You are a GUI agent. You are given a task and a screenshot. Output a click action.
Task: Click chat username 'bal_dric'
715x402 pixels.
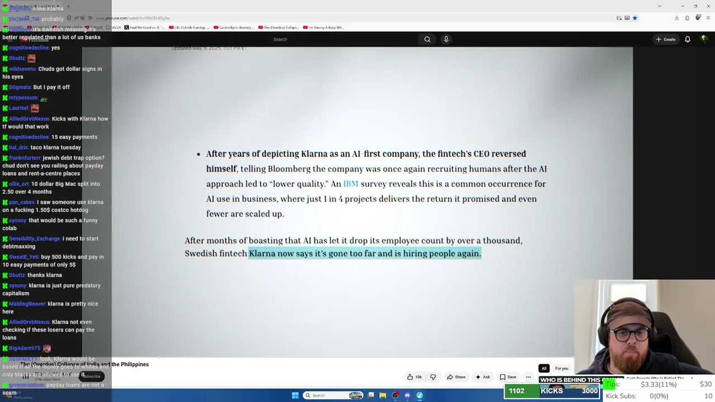pyautogui.click(x=18, y=147)
